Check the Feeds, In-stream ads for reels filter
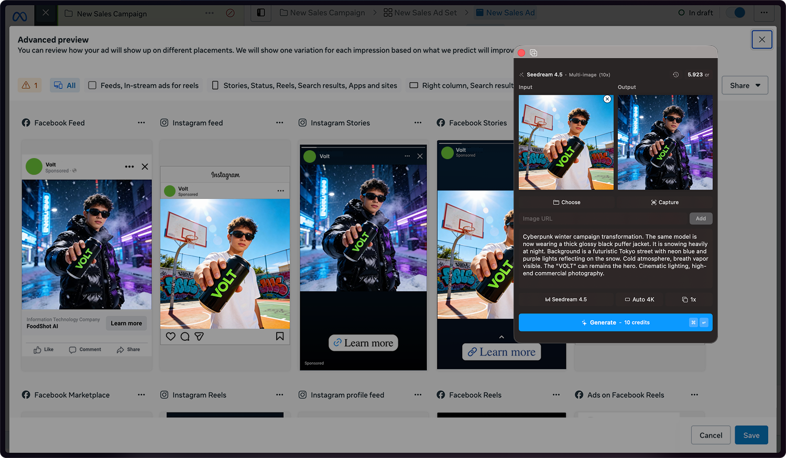This screenshot has width=786, height=458. [x=92, y=85]
